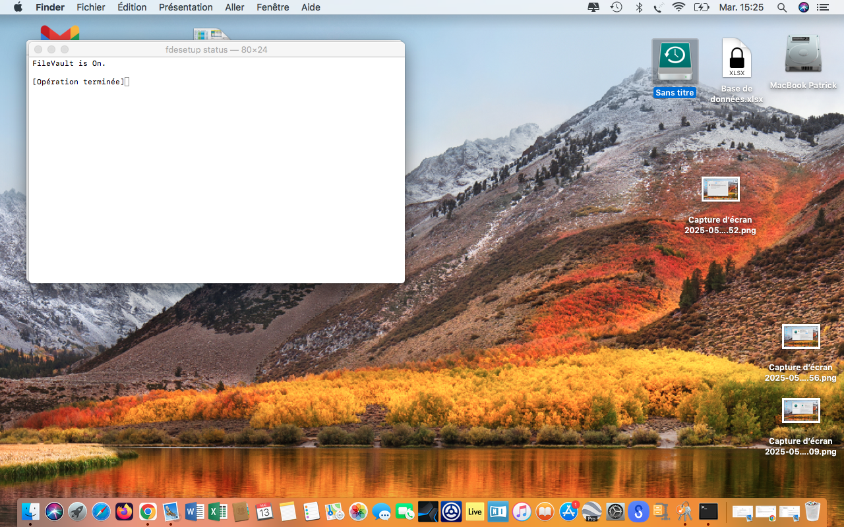This screenshot has height=527, width=844.
Task: Open the App Store with update badge
Action: (568, 511)
